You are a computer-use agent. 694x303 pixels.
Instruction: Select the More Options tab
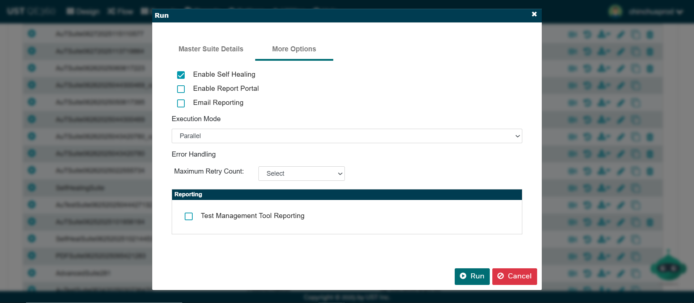294,49
